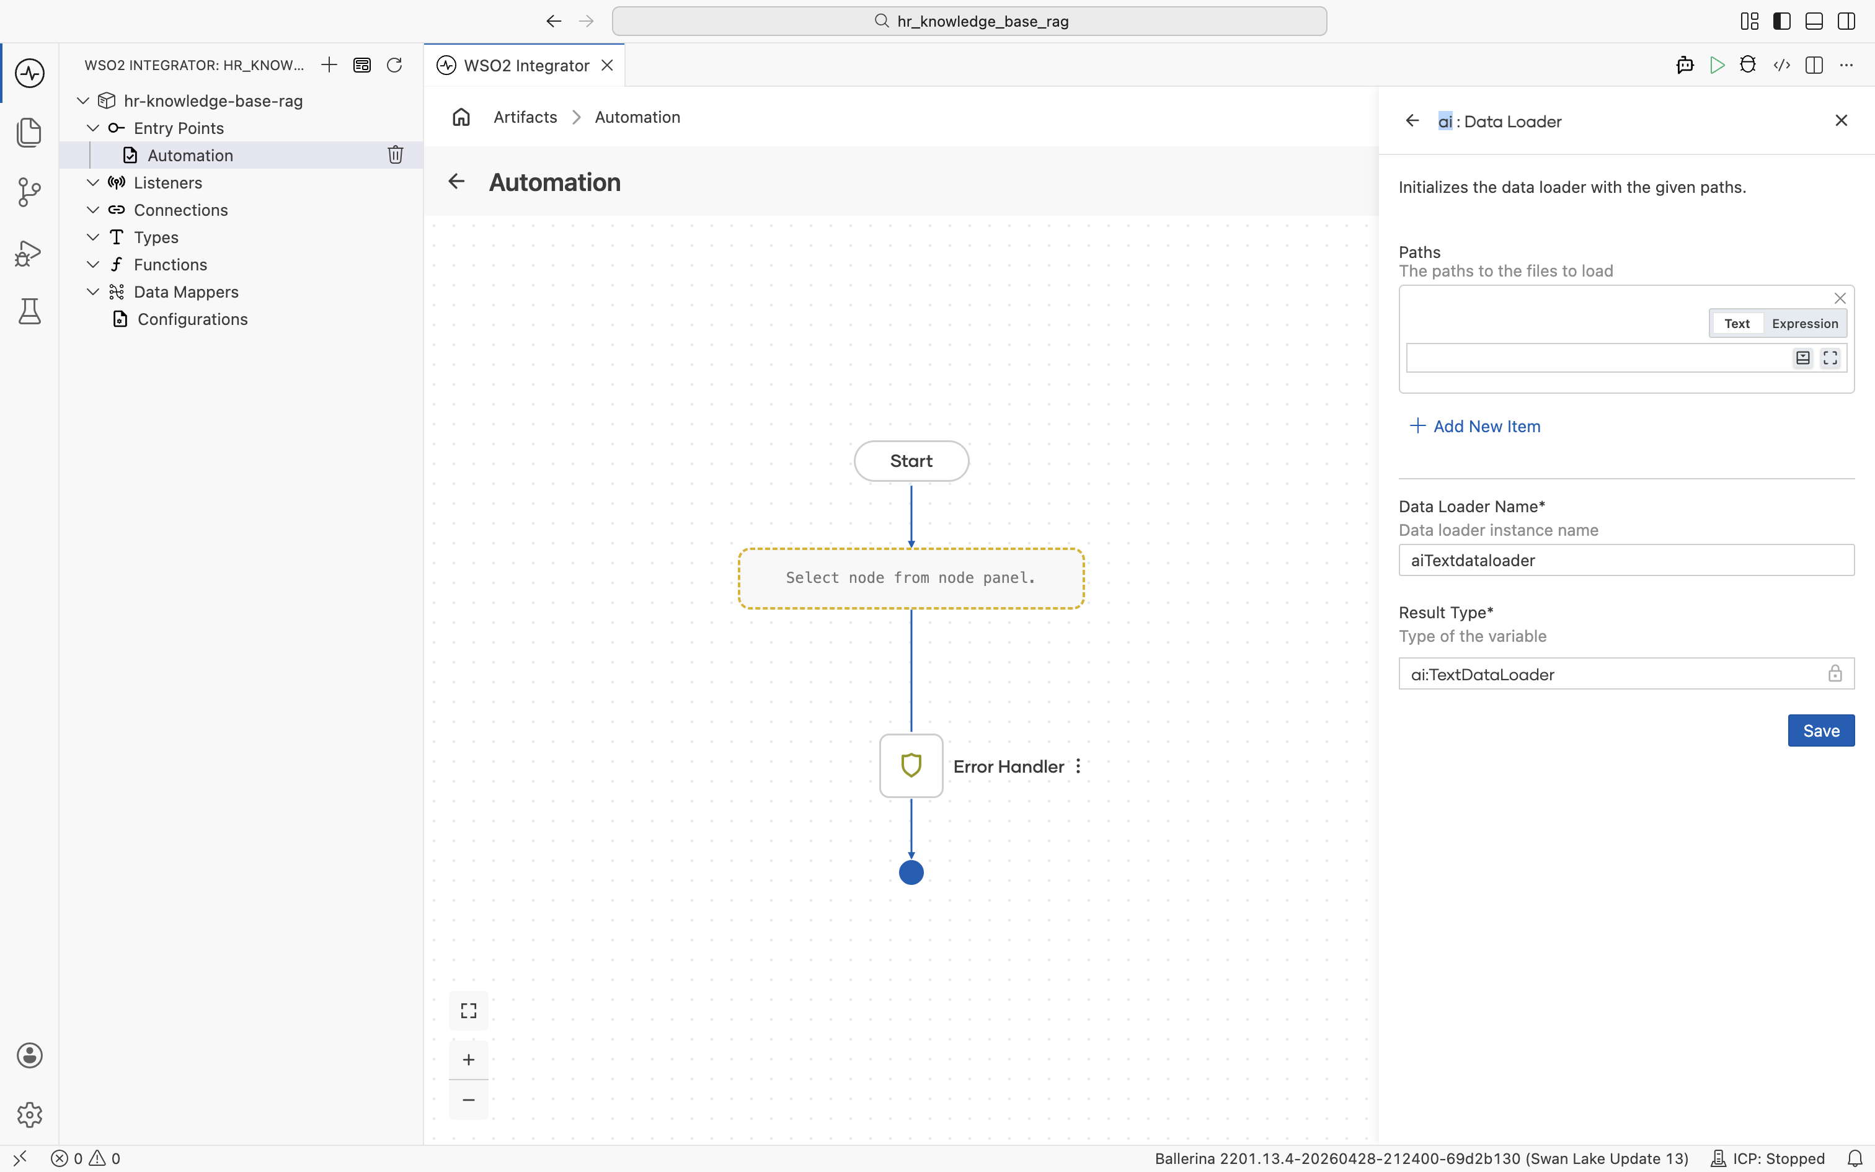Viewport: 1875px width, 1172px height.
Task: Open the helper pane for Paths field
Action: pyautogui.click(x=1803, y=358)
